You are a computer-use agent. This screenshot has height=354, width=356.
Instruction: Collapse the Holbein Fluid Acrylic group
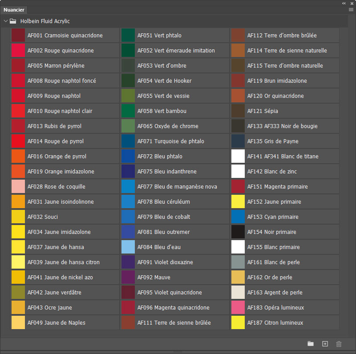tap(5, 21)
